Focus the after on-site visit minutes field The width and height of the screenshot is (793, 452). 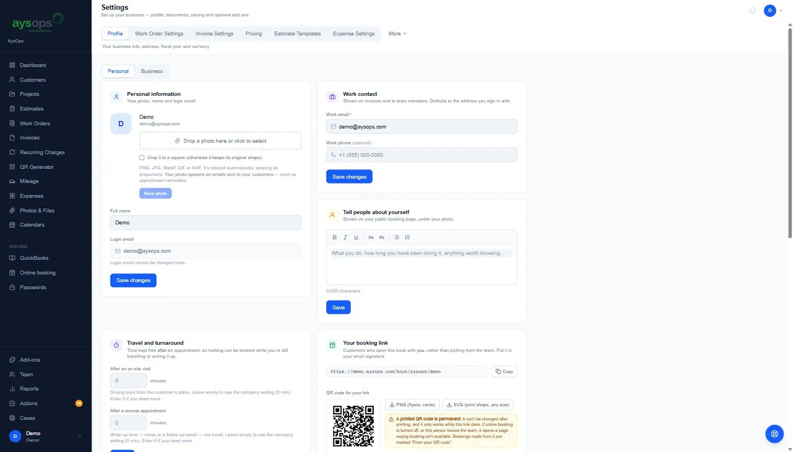pyautogui.click(x=129, y=381)
